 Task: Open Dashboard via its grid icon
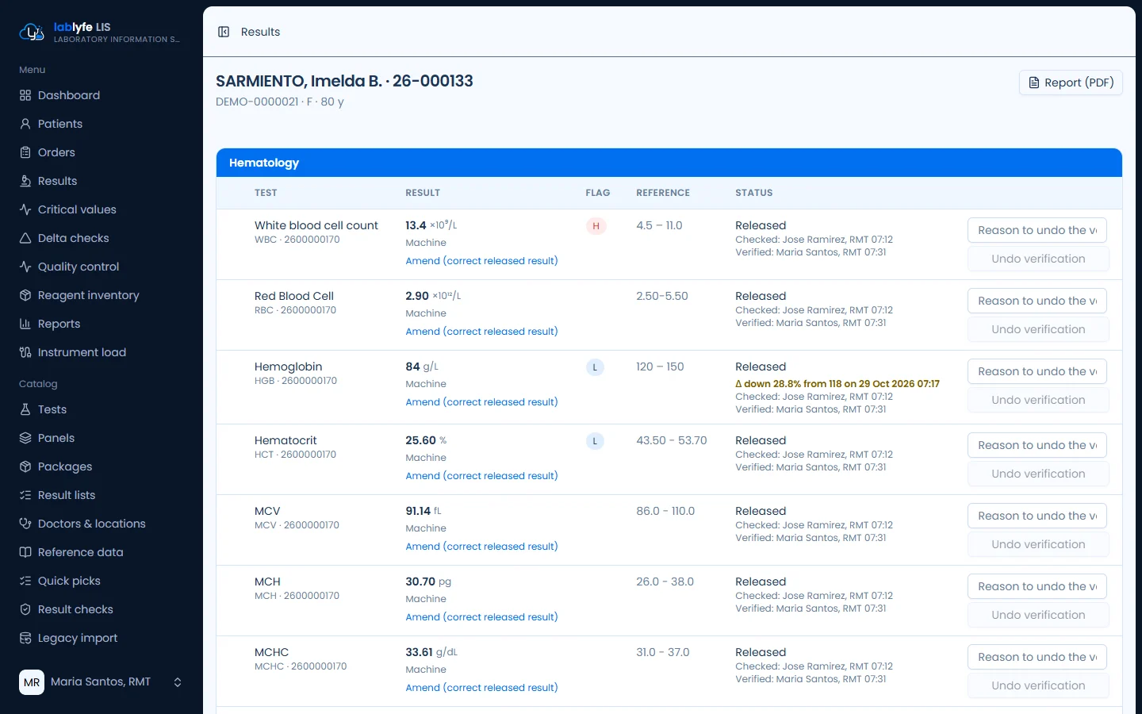[25, 95]
